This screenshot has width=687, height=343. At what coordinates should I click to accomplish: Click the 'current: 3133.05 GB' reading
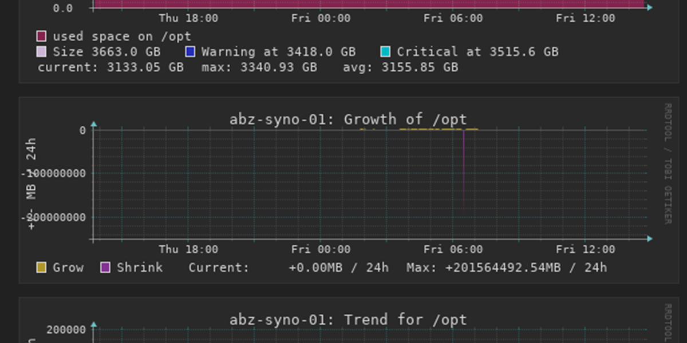pos(110,67)
